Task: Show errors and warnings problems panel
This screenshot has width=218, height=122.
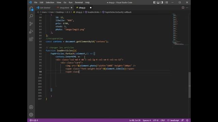Action: coord(34,120)
